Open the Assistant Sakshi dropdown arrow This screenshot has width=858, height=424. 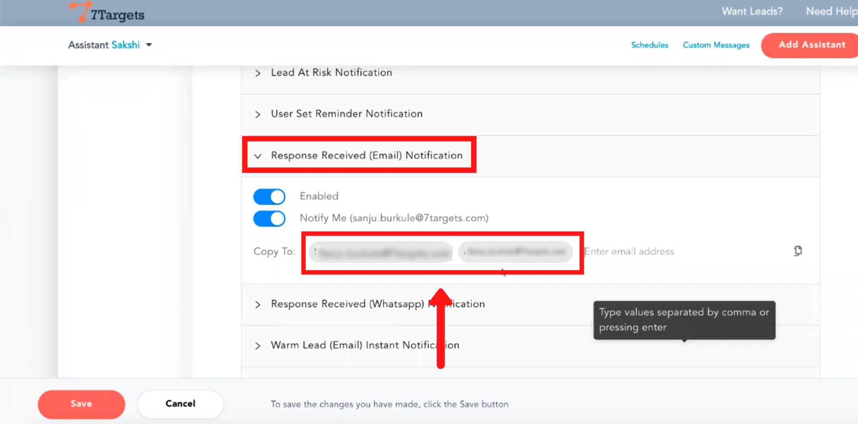coord(149,45)
